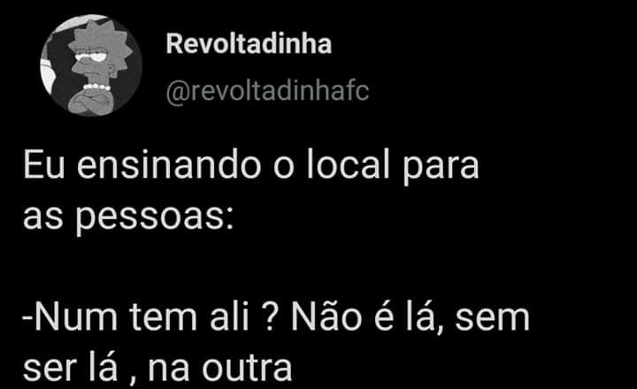Image resolution: width=637 pixels, height=389 pixels.
Task: Click the word "ensinando" in the tweet
Action: pos(169,164)
